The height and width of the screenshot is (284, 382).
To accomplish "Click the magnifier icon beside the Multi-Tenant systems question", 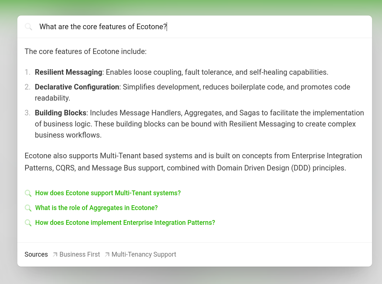I will [x=28, y=193].
